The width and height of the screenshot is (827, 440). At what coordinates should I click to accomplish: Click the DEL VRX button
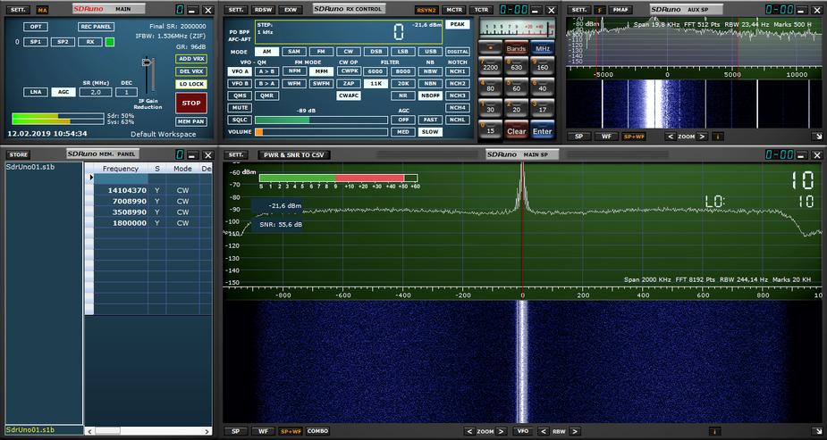[191, 71]
